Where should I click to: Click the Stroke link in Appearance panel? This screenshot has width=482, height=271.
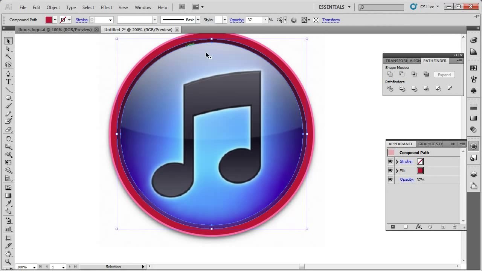pyautogui.click(x=406, y=161)
